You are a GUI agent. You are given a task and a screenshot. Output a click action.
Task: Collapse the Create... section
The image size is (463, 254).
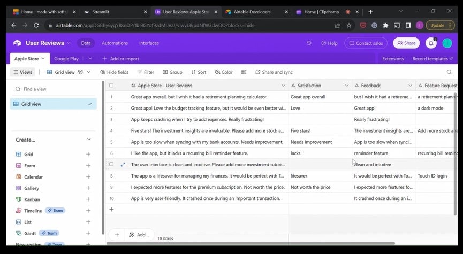(x=89, y=140)
